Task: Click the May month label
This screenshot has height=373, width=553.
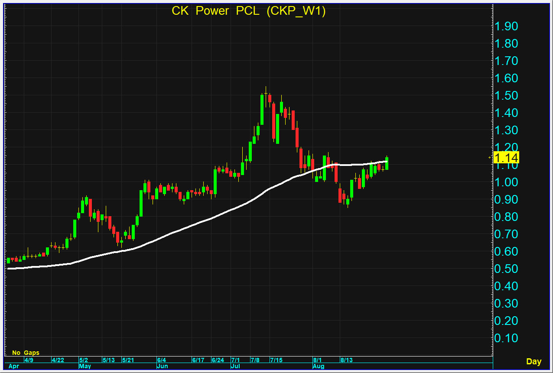Action: pos(85,366)
